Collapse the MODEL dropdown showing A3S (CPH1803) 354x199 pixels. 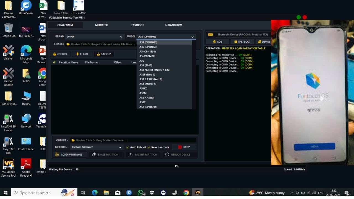[x=166, y=36]
